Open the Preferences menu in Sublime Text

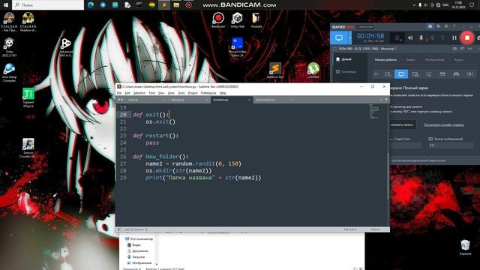click(208, 93)
